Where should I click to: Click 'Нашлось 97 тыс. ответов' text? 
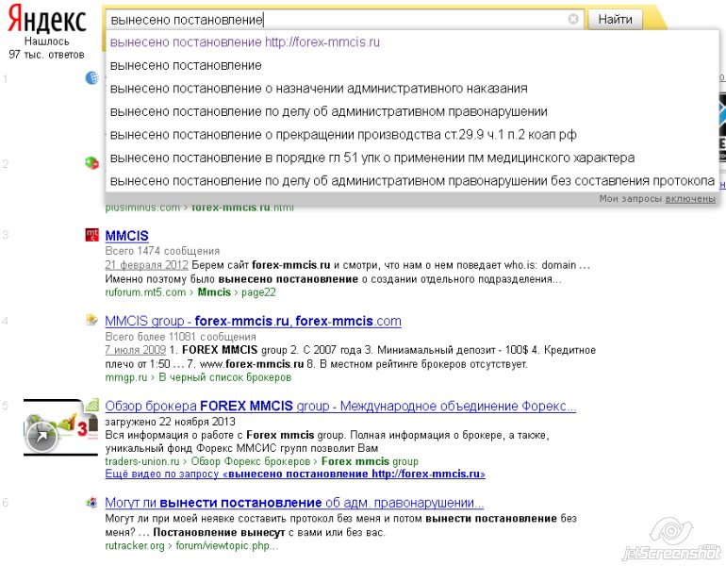click(46, 48)
